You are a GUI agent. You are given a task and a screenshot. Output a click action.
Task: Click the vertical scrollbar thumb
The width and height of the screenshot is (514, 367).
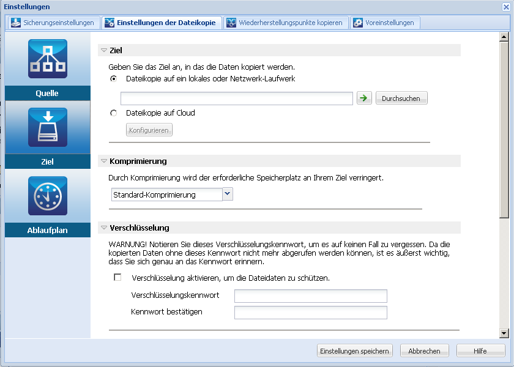(504, 130)
